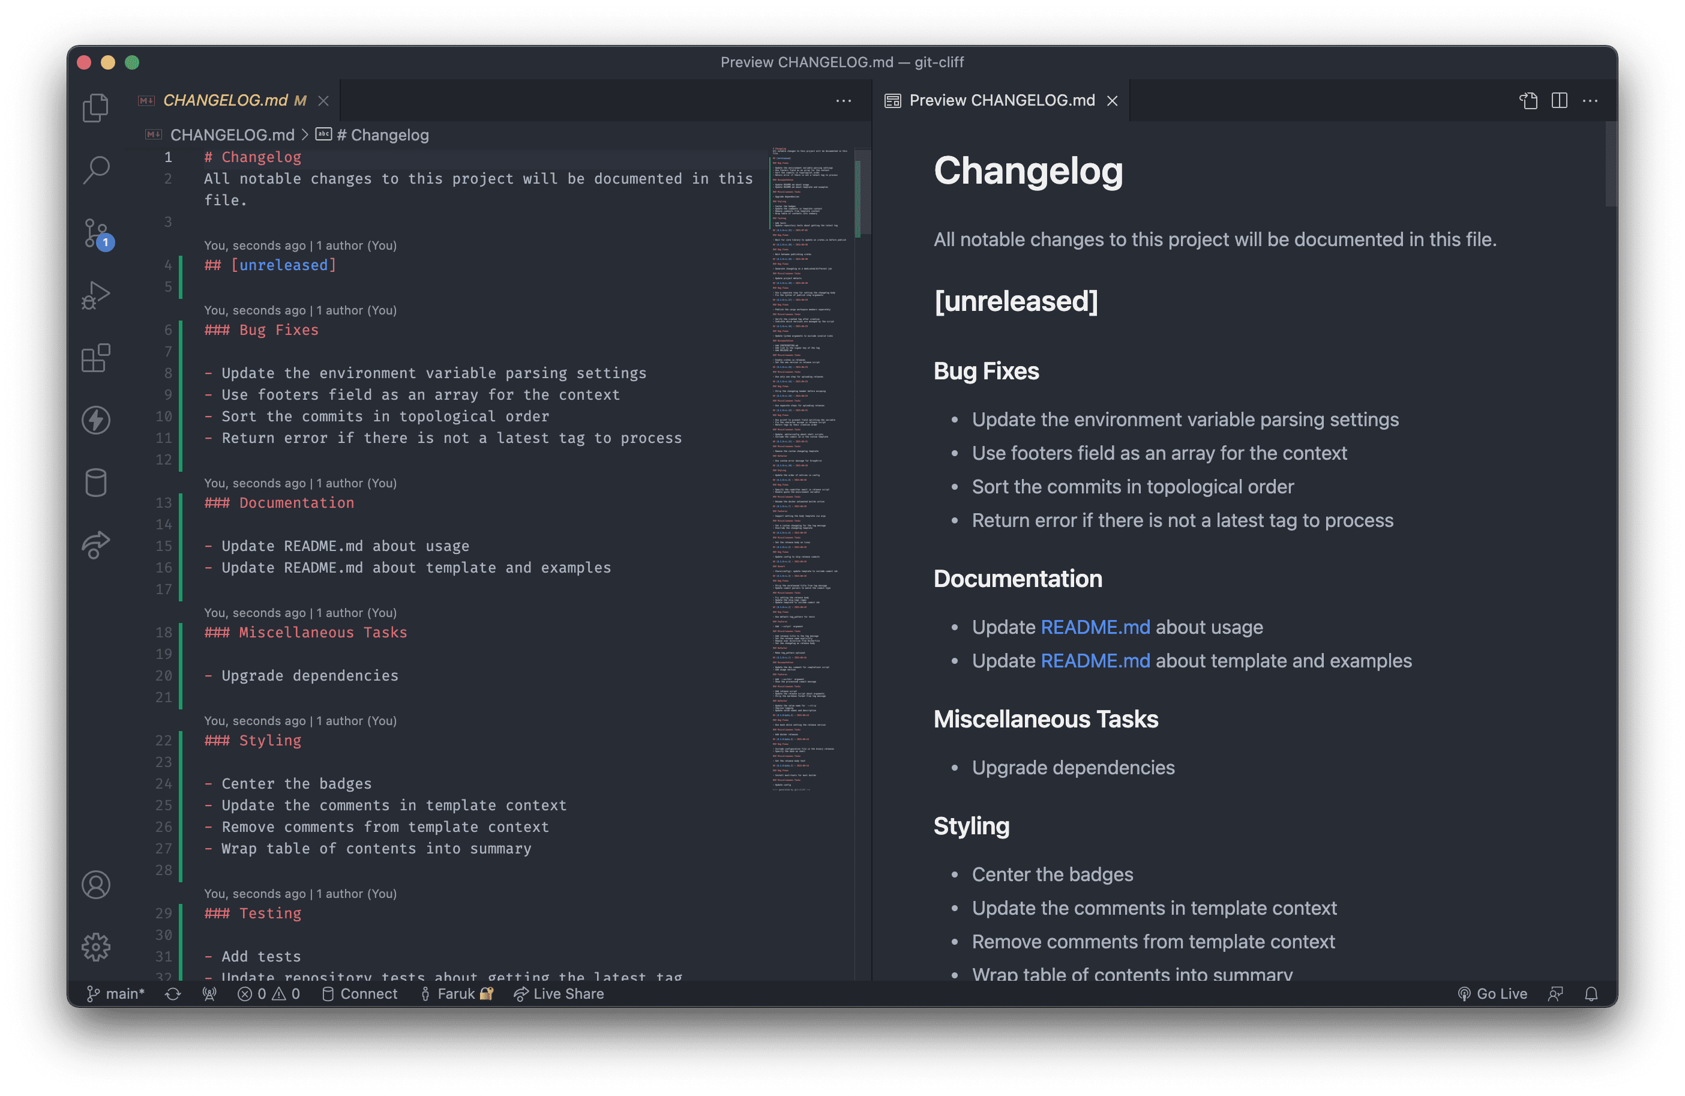Open notifications bell in status bar

1591,993
